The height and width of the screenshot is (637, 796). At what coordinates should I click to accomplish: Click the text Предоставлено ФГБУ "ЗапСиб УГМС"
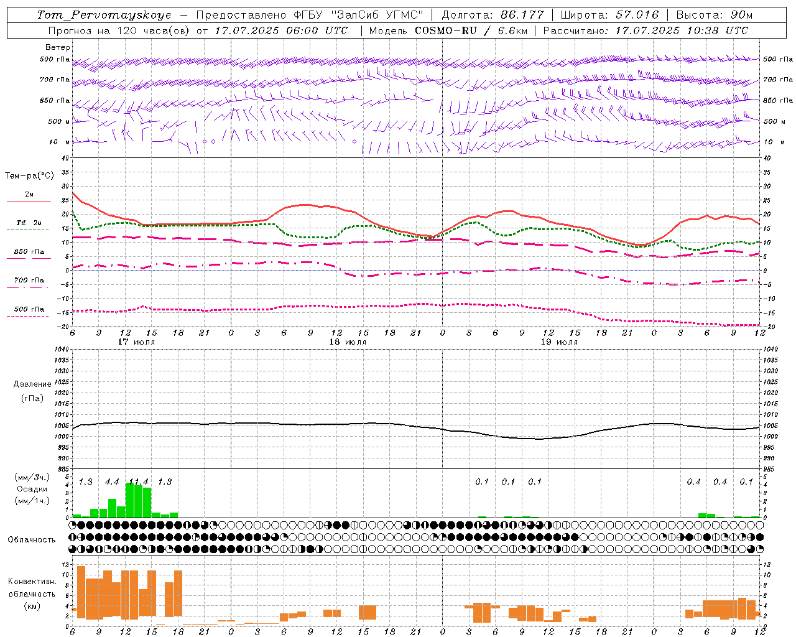(x=309, y=15)
